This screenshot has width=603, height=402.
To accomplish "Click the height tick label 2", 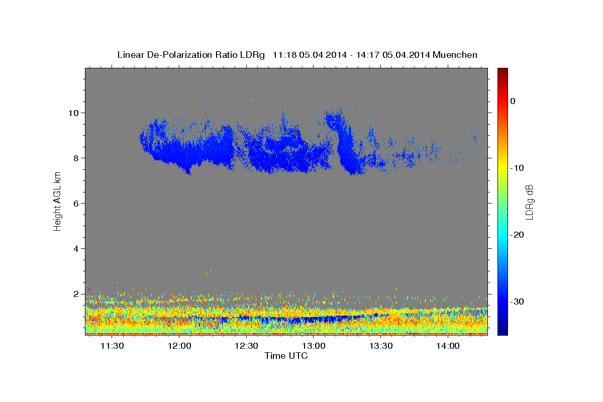I will click(x=76, y=293).
